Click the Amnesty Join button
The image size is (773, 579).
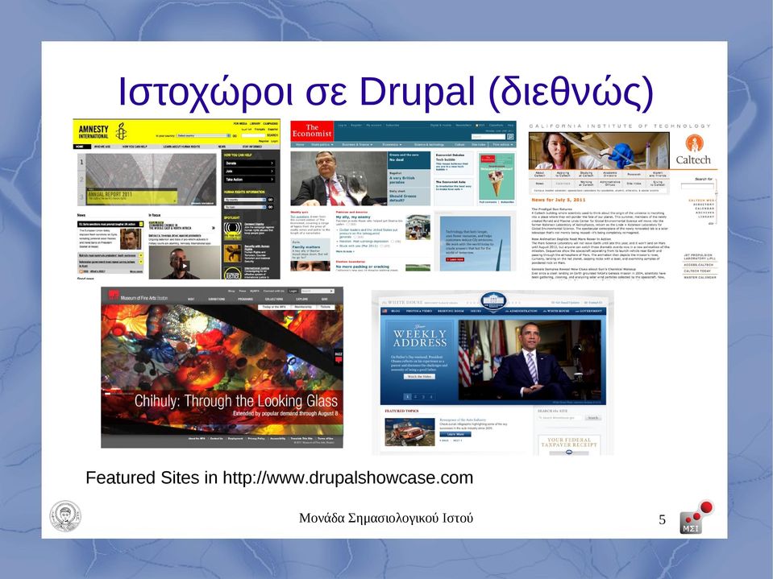point(249,172)
